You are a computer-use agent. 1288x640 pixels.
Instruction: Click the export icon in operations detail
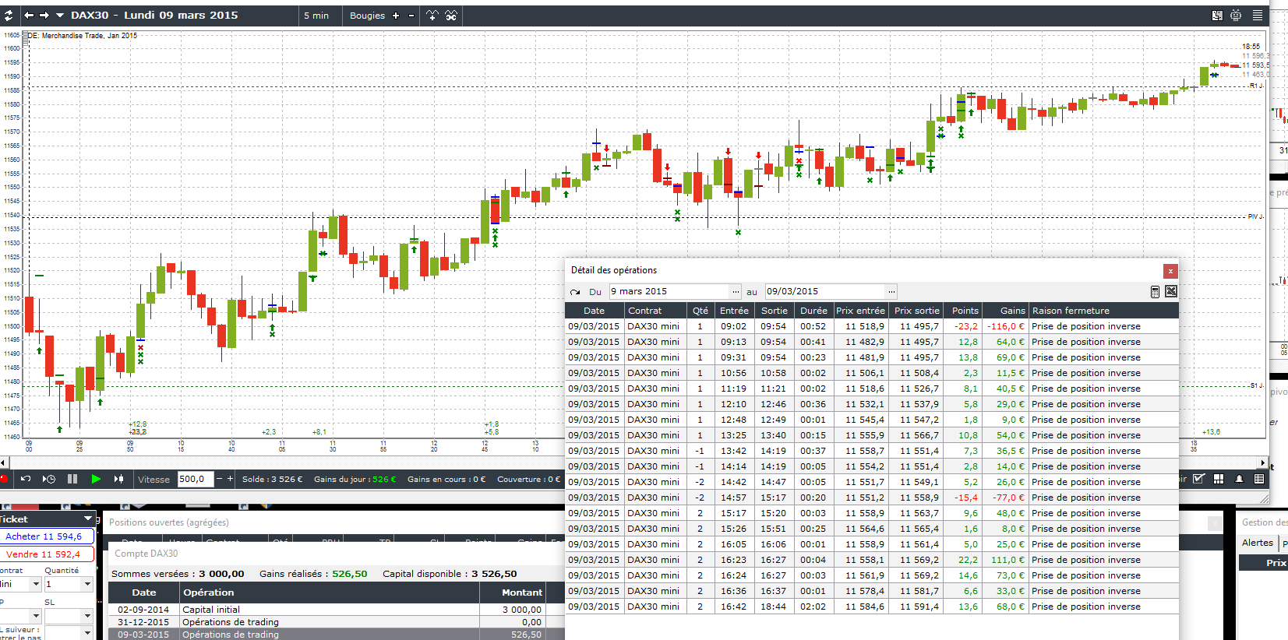pyautogui.click(x=1171, y=292)
